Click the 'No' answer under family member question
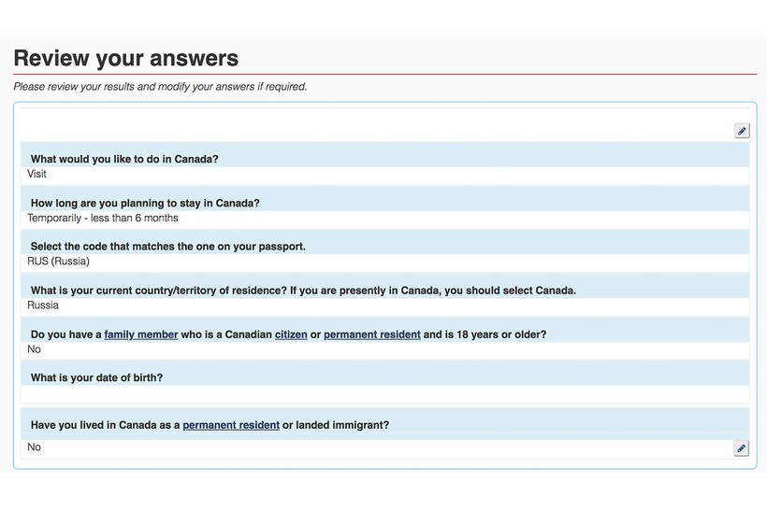767x511 pixels. point(34,349)
